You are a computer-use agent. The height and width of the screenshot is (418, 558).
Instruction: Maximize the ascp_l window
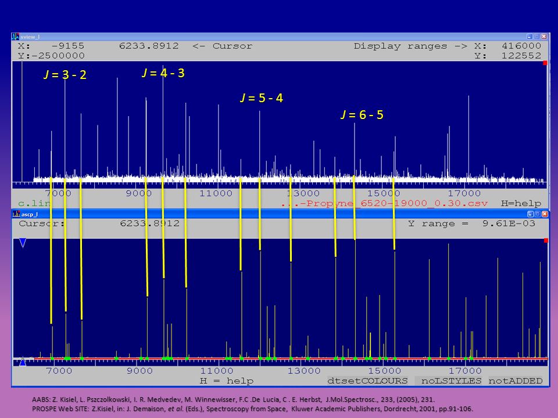[x=538, y=214]
